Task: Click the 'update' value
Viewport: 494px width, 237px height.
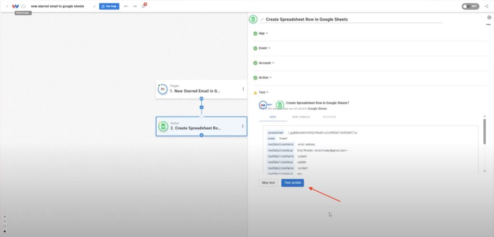Action: tap(302, 162)
